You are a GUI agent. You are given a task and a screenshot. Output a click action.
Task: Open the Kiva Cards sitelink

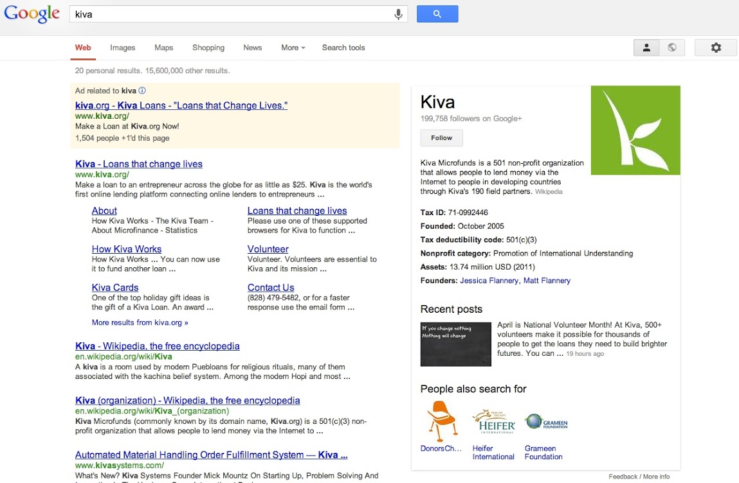coord(115,288)
